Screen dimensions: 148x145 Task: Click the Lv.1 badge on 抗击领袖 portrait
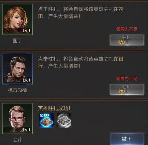coord(26,80)
